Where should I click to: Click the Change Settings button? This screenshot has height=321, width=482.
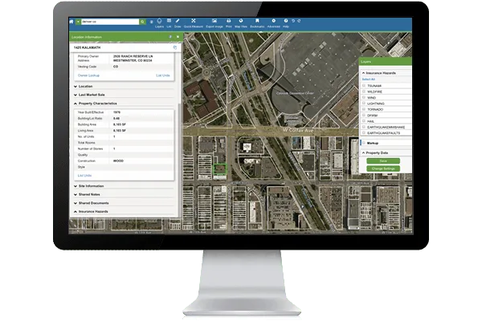pos(383,169)
